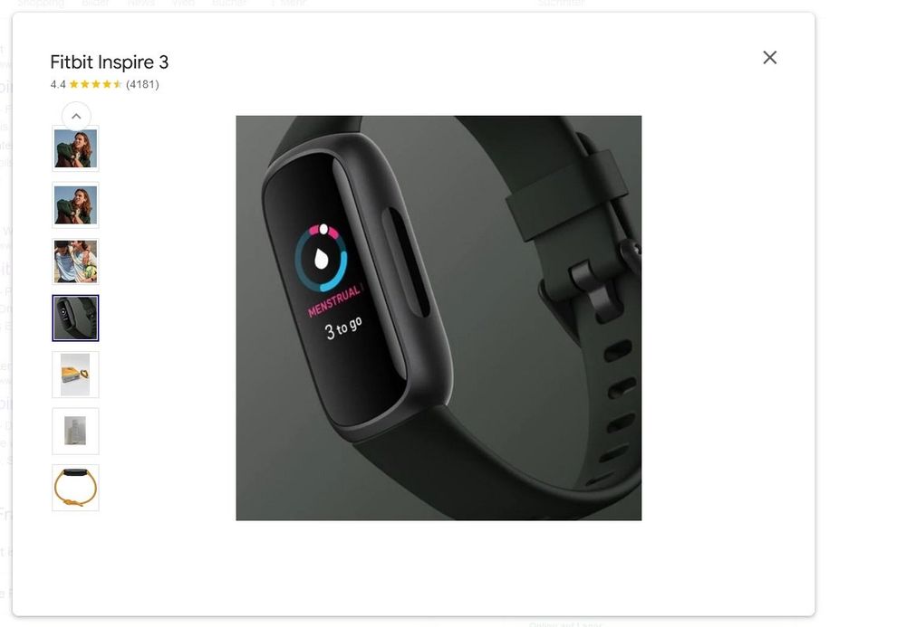
Task: Click the 4.4 rating number
Action: 58,84
